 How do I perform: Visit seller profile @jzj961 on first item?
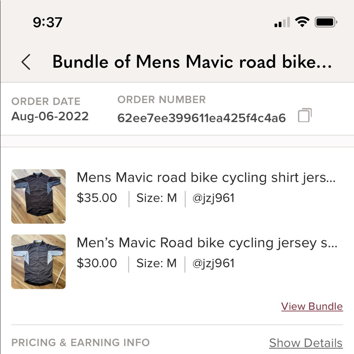(214, 199)
